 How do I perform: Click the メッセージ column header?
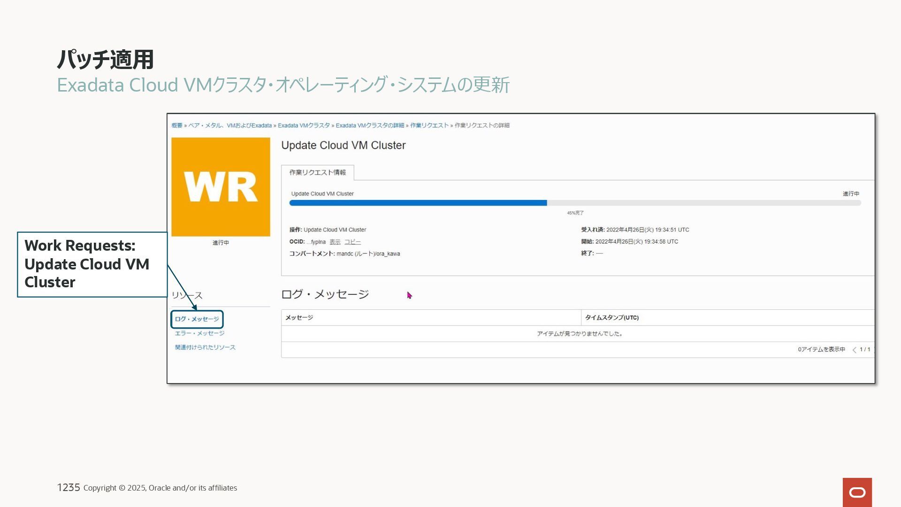(299, 318)
